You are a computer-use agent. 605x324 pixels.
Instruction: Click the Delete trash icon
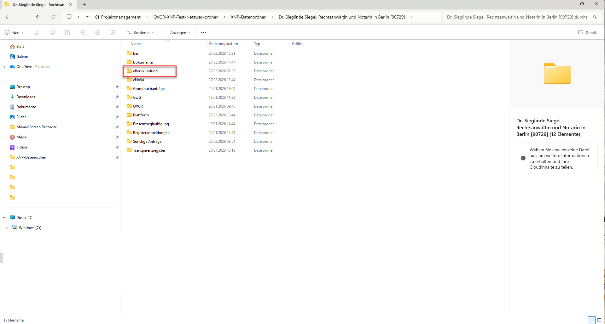113,33
